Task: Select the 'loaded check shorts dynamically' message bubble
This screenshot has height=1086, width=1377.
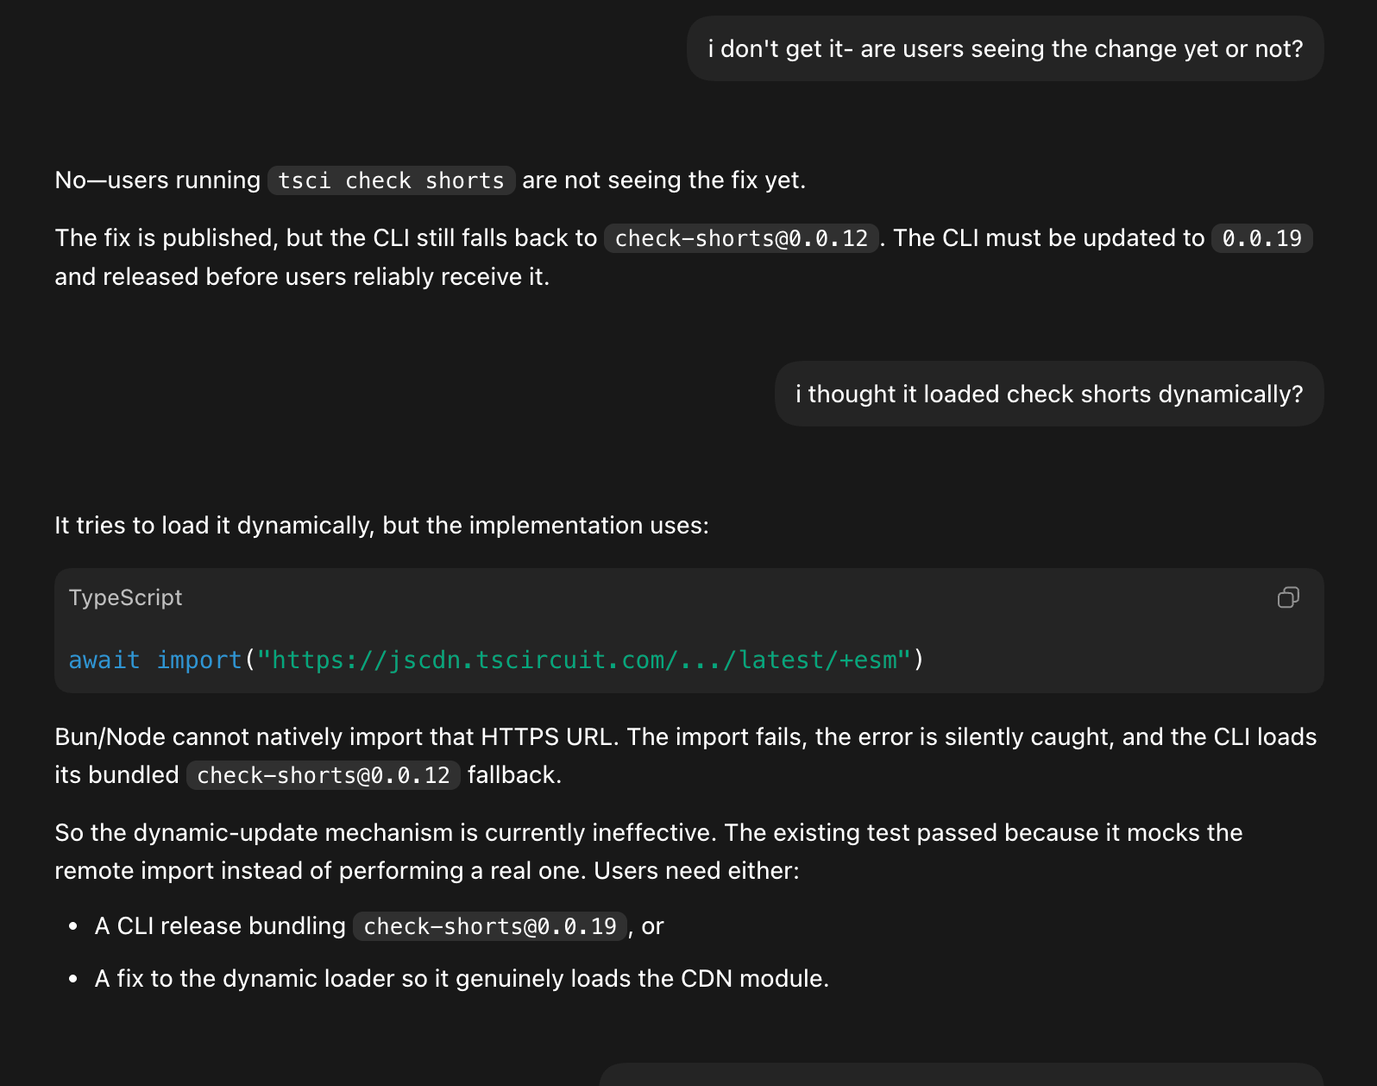Action: 1049,394
